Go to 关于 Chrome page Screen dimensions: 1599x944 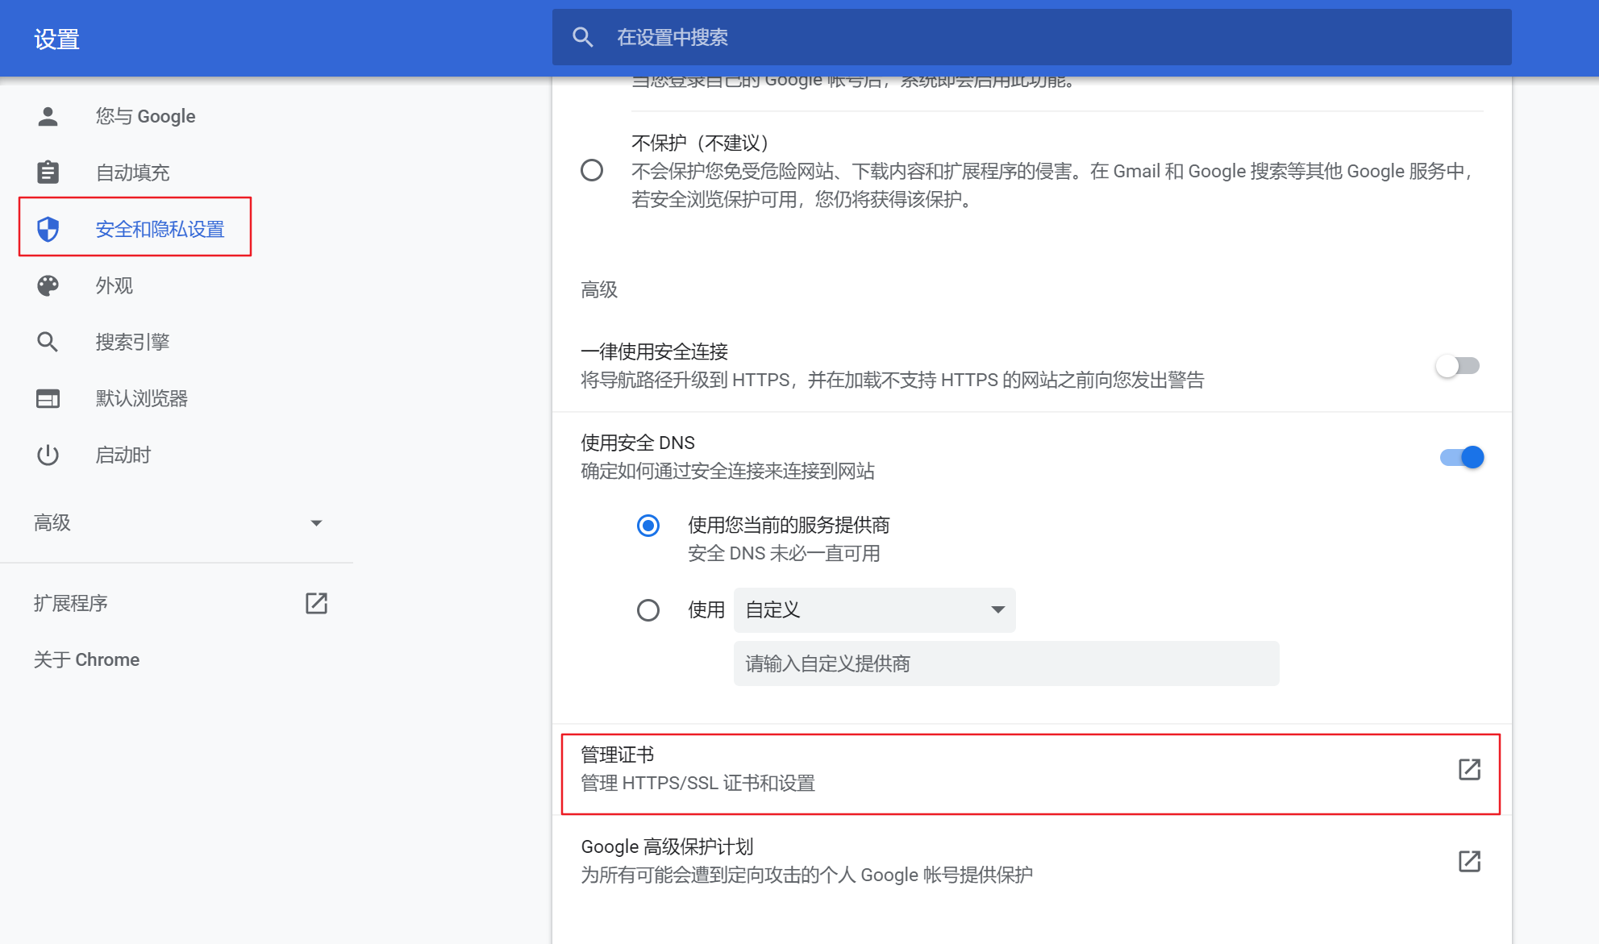86,659
